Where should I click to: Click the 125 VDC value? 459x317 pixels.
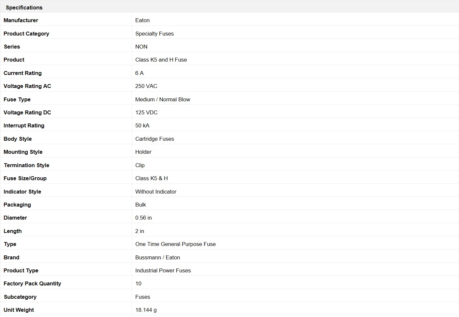point(146,112)
